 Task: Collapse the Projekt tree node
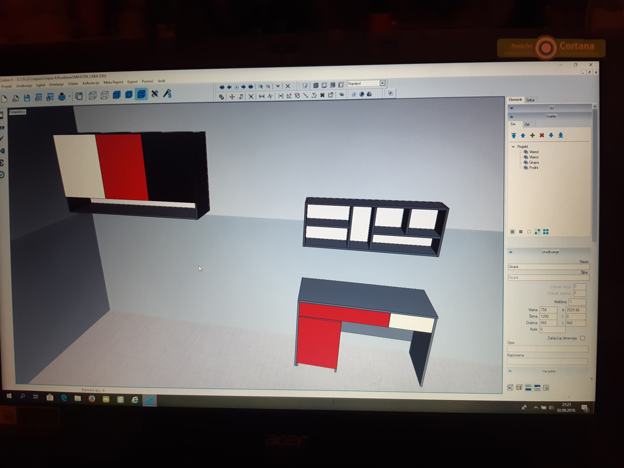513,147
